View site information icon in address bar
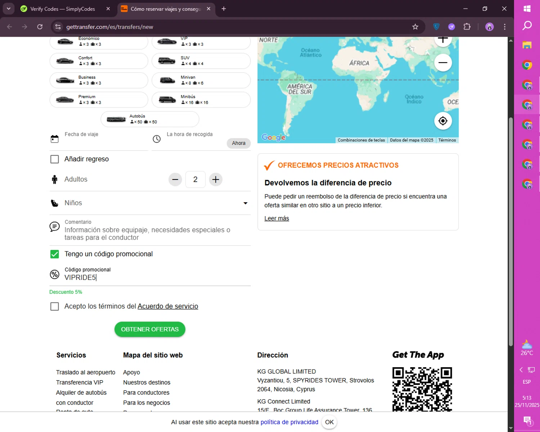This screenshot has height=432, width=540. point(58,27)
